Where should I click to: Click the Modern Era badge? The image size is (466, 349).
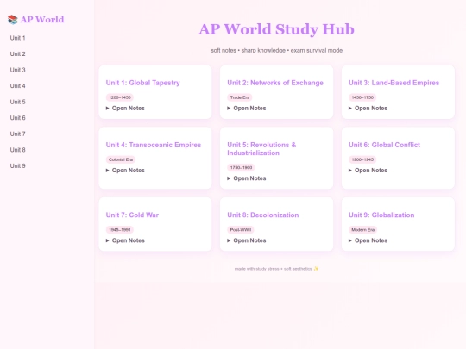coord(362,230)
